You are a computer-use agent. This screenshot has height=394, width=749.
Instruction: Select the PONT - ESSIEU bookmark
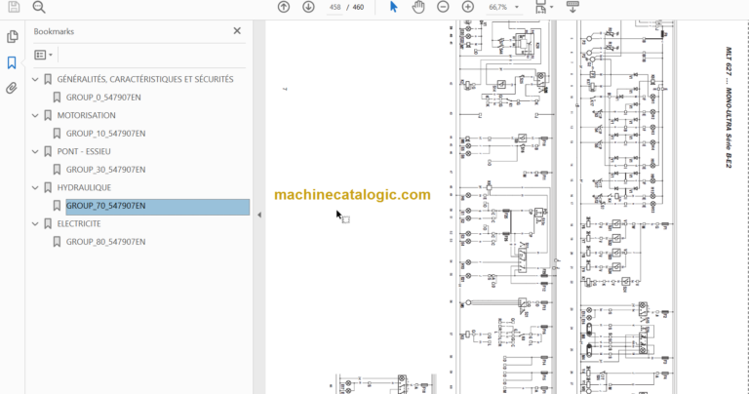click(84, 151)
